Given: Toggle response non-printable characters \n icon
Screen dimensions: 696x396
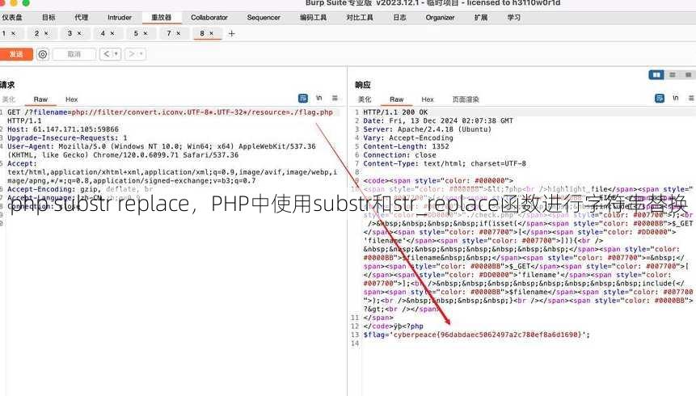Looking at the screenshot, I should click(676, 98).
